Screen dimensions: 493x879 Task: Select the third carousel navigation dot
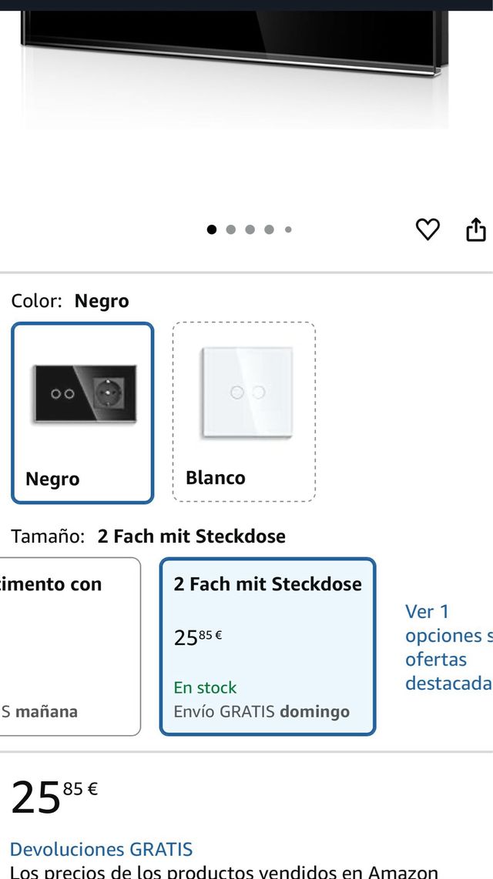point(250,229)
